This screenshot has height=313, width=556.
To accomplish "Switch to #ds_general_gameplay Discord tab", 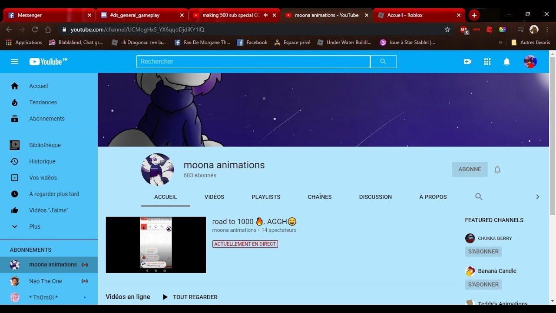I will click(x=142, y=15).
